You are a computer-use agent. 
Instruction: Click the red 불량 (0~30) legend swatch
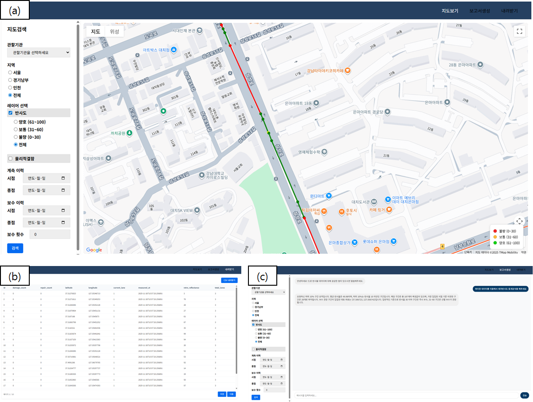[495, 231]
